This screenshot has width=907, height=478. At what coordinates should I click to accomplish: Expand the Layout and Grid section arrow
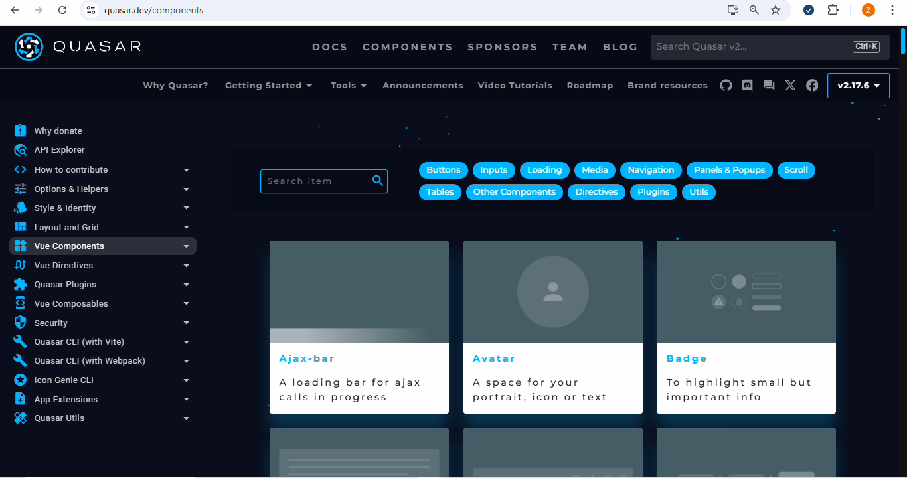point(187,228)
